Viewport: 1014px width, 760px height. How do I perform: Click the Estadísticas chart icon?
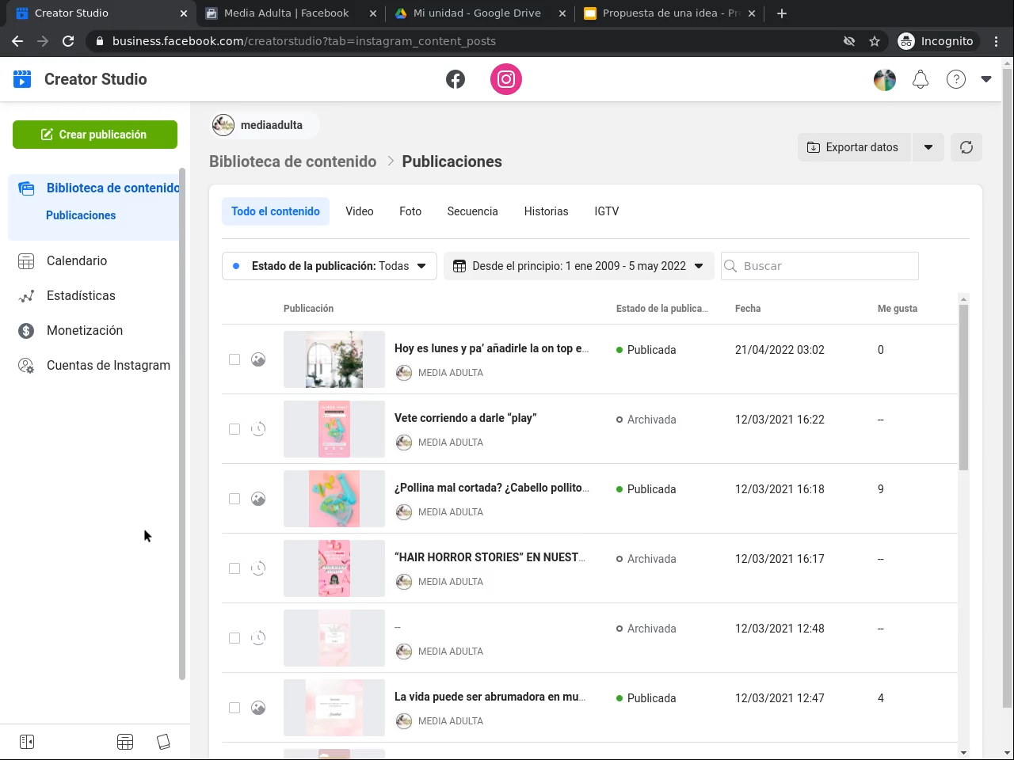click(x=26, y=295)
